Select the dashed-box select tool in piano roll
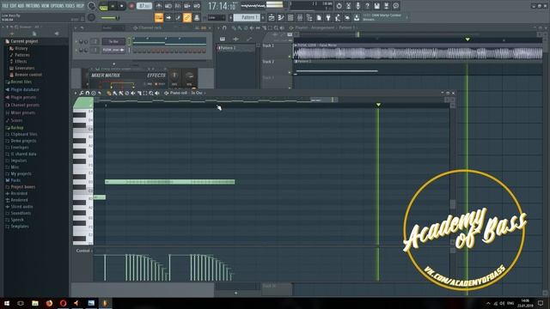This screenshot has height=309, width=550. click(x=145, y=94)
